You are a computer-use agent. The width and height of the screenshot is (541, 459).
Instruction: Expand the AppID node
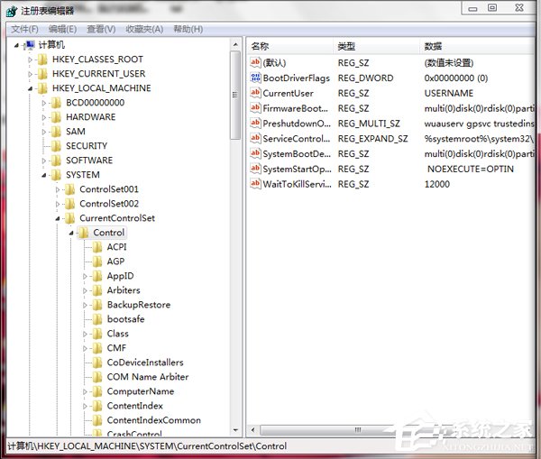click(x=85, y=276)
